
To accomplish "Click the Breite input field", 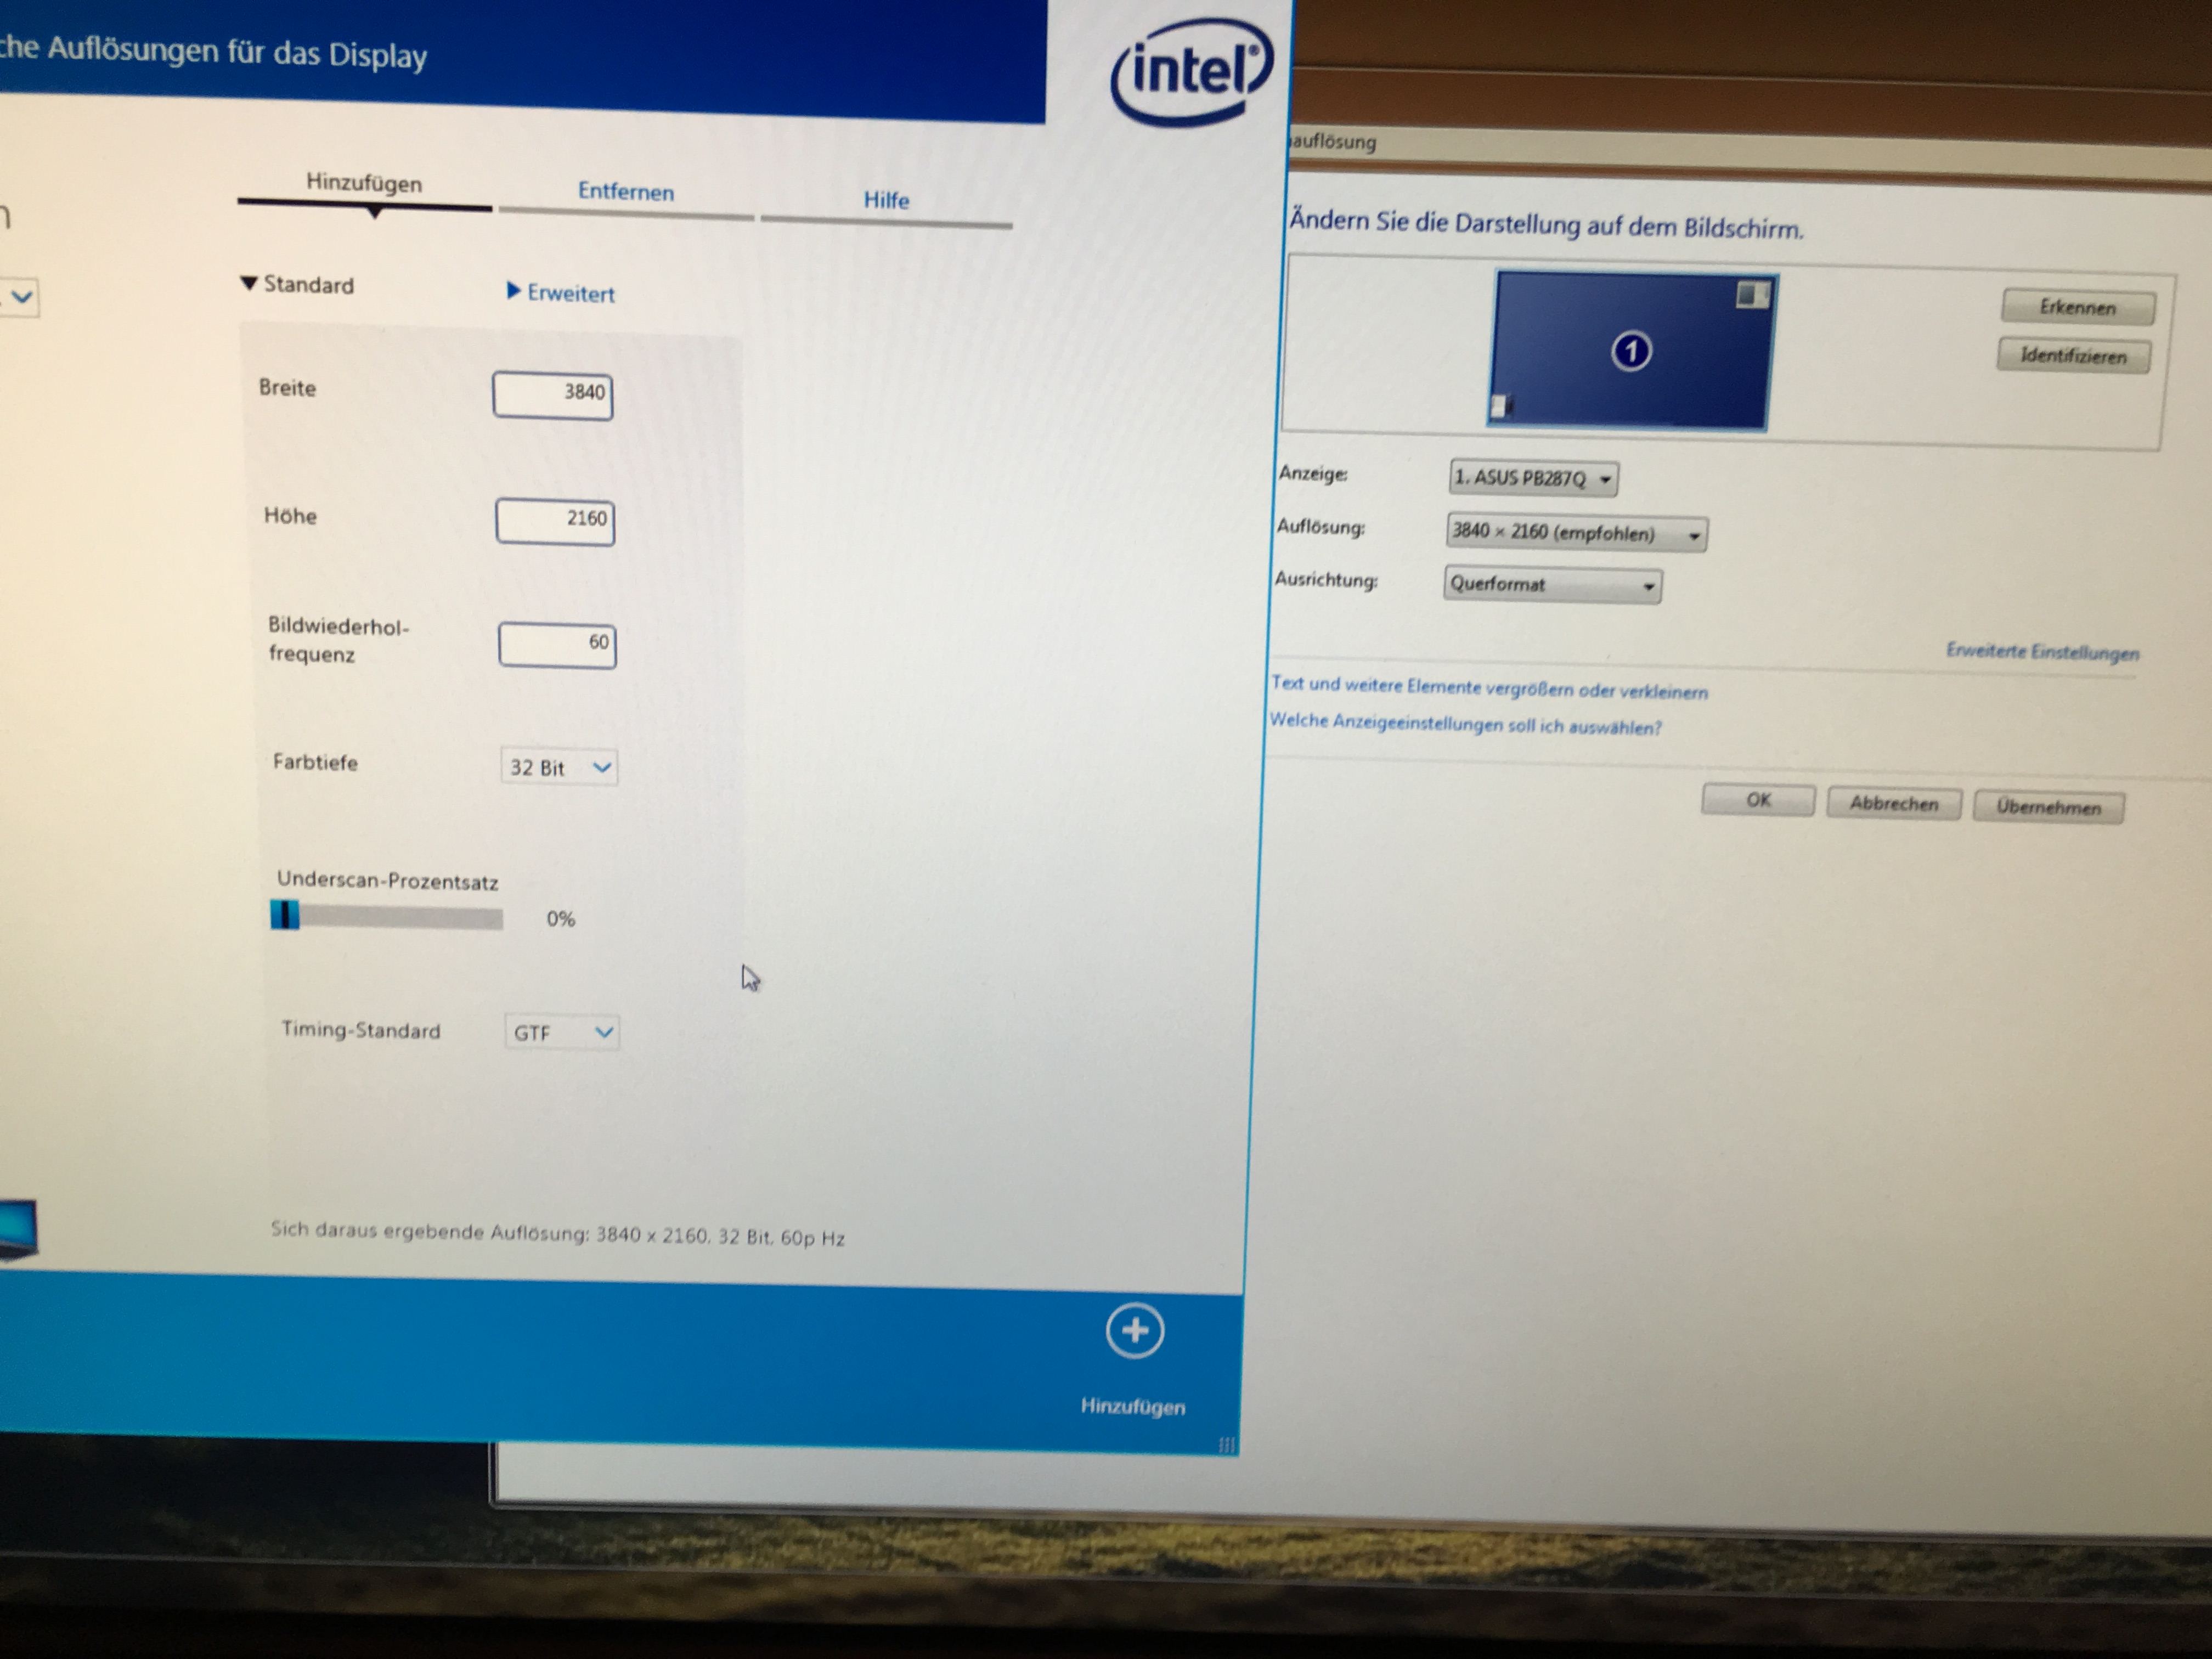I will [553, 394].
